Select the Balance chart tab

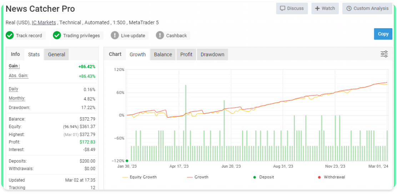click(x=163, y=55)
